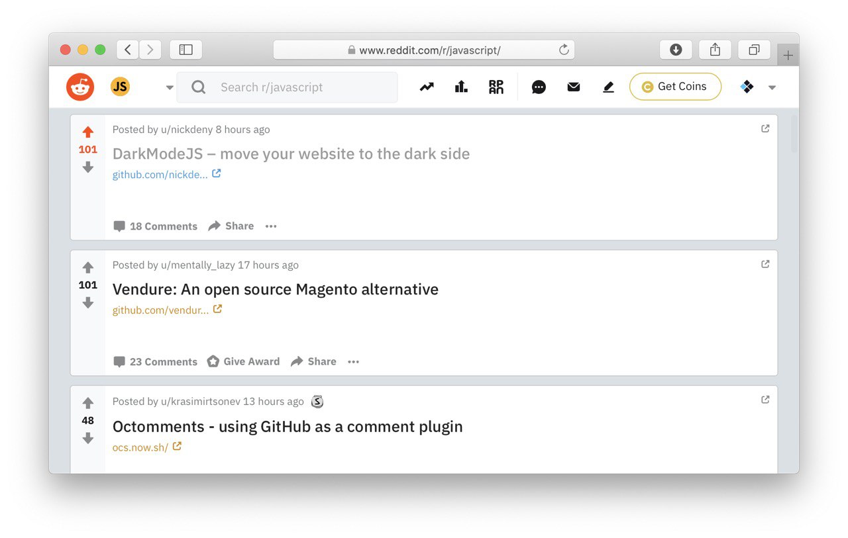Open the Vendure post title
The width and height of the screenshot is (848, 538).
pos(275,289)
